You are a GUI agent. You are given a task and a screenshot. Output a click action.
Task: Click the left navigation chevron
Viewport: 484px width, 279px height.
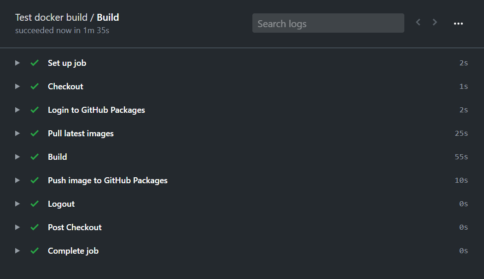418,22
